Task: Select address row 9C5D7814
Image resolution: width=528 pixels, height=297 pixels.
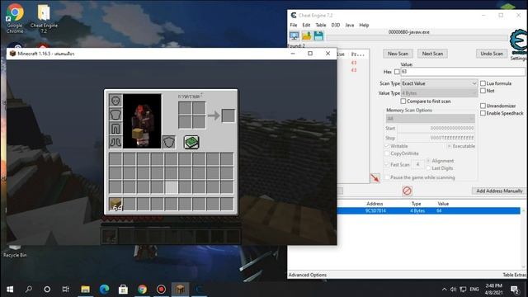Action: [428, 211]
